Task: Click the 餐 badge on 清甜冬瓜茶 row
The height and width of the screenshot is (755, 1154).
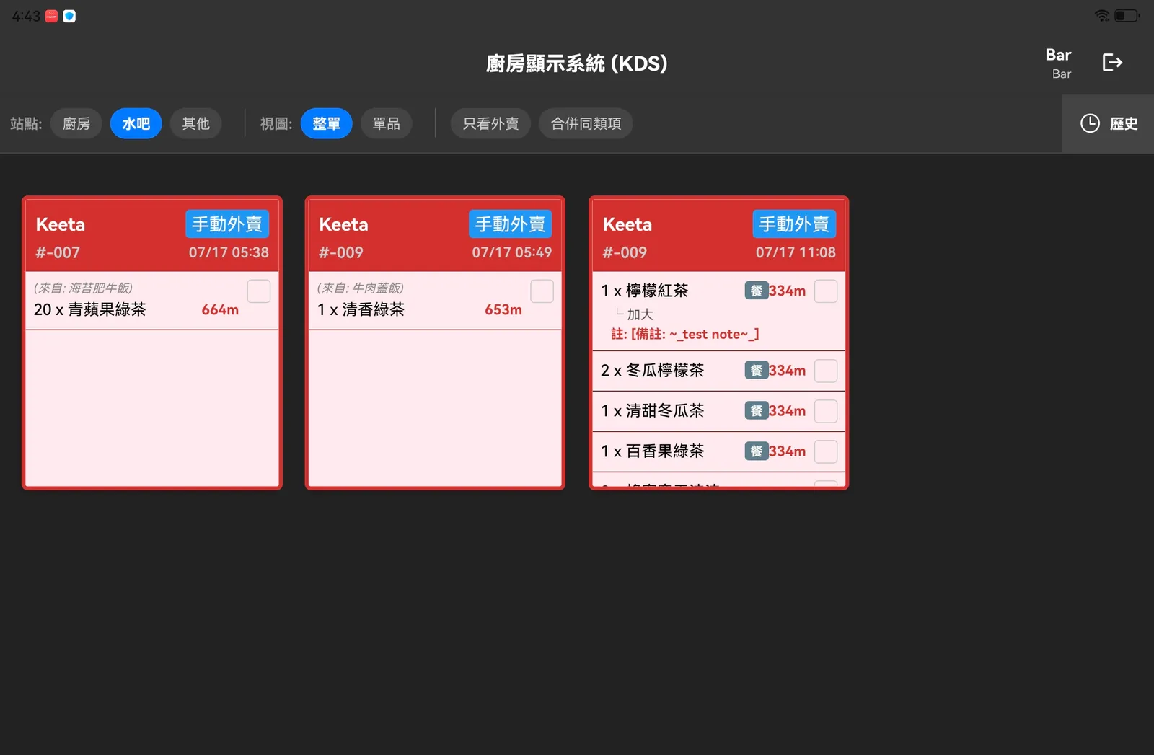Action: pyautogui.click(x=756, y=410)
